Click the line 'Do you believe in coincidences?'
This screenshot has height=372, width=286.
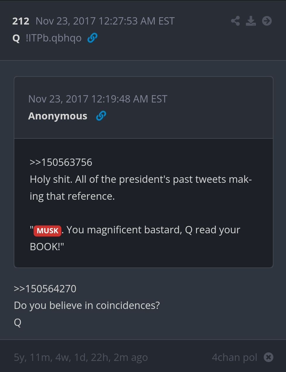click(87, 305)
